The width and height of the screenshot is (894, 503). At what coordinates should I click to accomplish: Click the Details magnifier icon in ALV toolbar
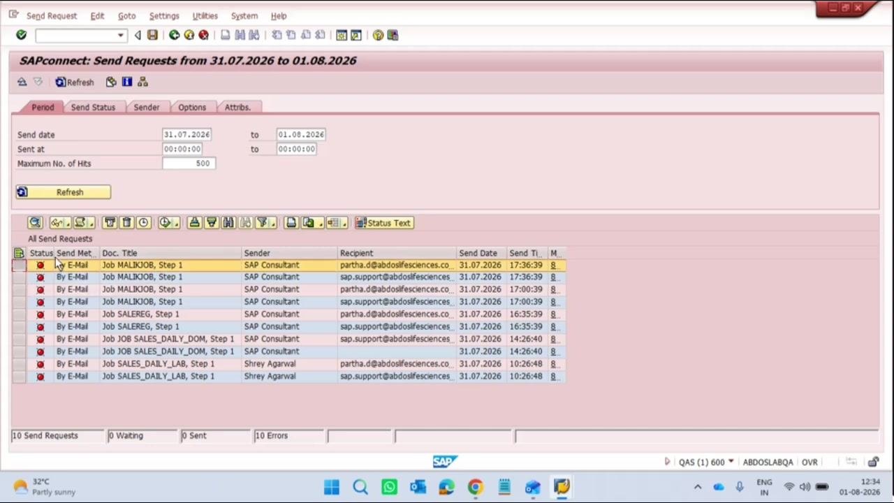pyautogui.click(x=35, y=223)
